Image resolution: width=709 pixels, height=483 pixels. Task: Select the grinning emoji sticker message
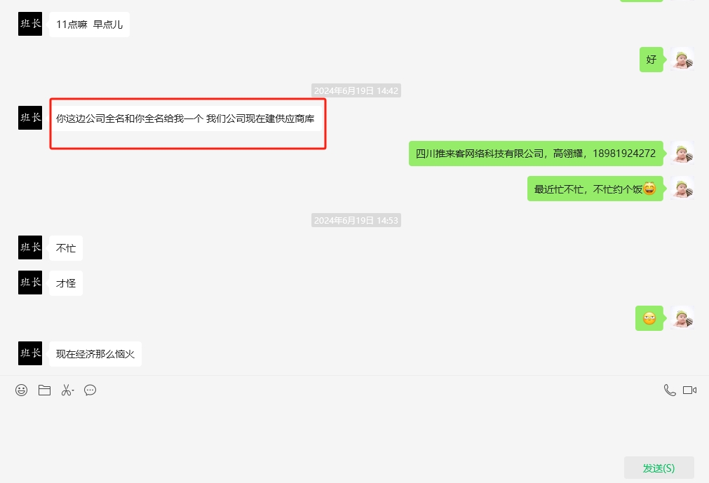pyautogui.click(x=649, y=318)
